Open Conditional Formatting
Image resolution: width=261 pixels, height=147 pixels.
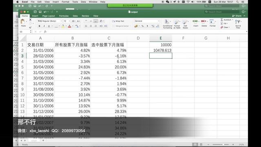coord(167,24)
